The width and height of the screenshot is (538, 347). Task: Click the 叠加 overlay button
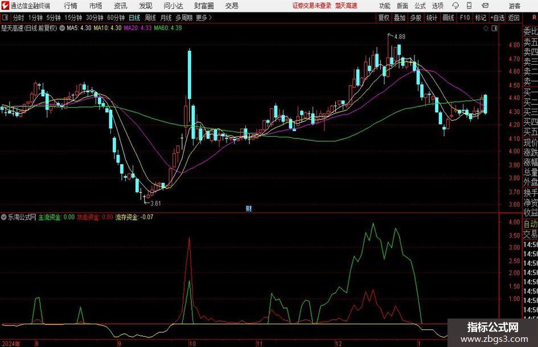pyautogui.click(x=400, y=18)
